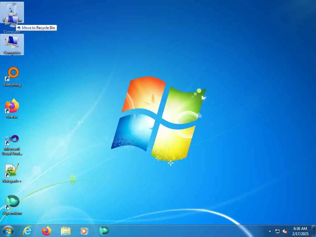Select the Firefox desktop shortcut
This screenshot has height=237, width=316.
pyautogui.click(x=12, y=109)
